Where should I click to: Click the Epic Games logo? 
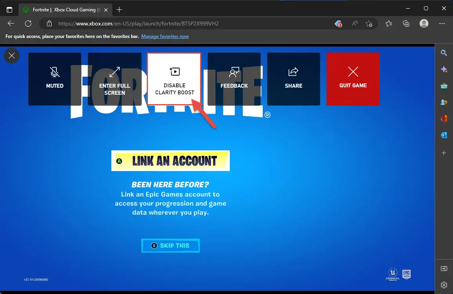coord(406,274)
